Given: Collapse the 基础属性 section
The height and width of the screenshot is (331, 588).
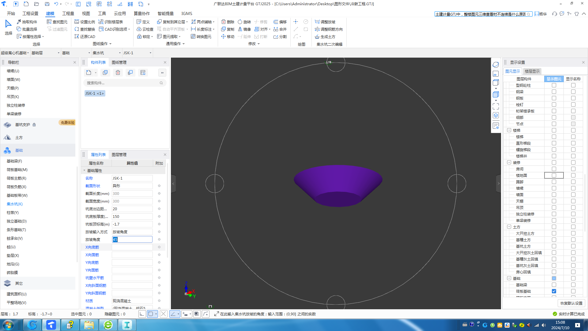Looking at the screenshot, I should (x=85, y=170).
